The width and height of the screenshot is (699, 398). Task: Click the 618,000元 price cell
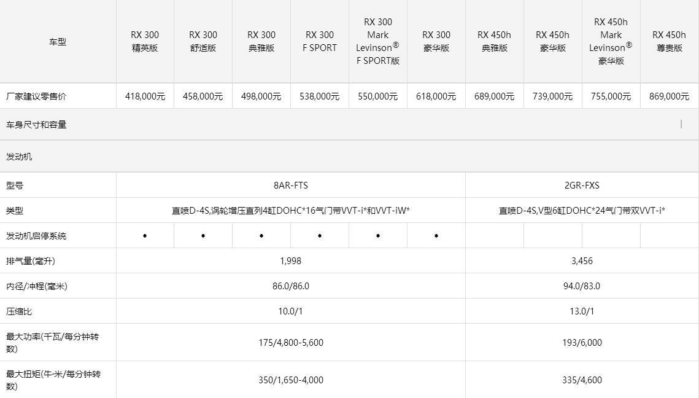click(x=436, y=96)
